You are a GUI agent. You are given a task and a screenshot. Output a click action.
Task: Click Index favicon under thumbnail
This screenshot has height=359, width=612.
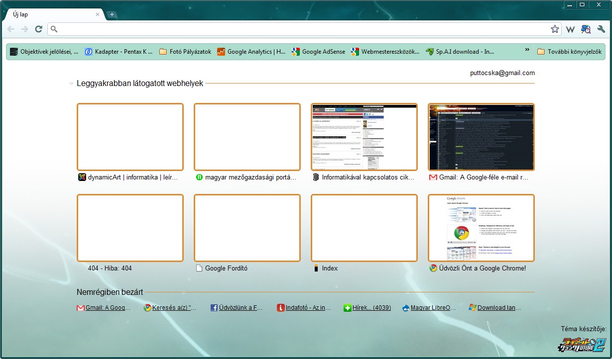[316, 269]
